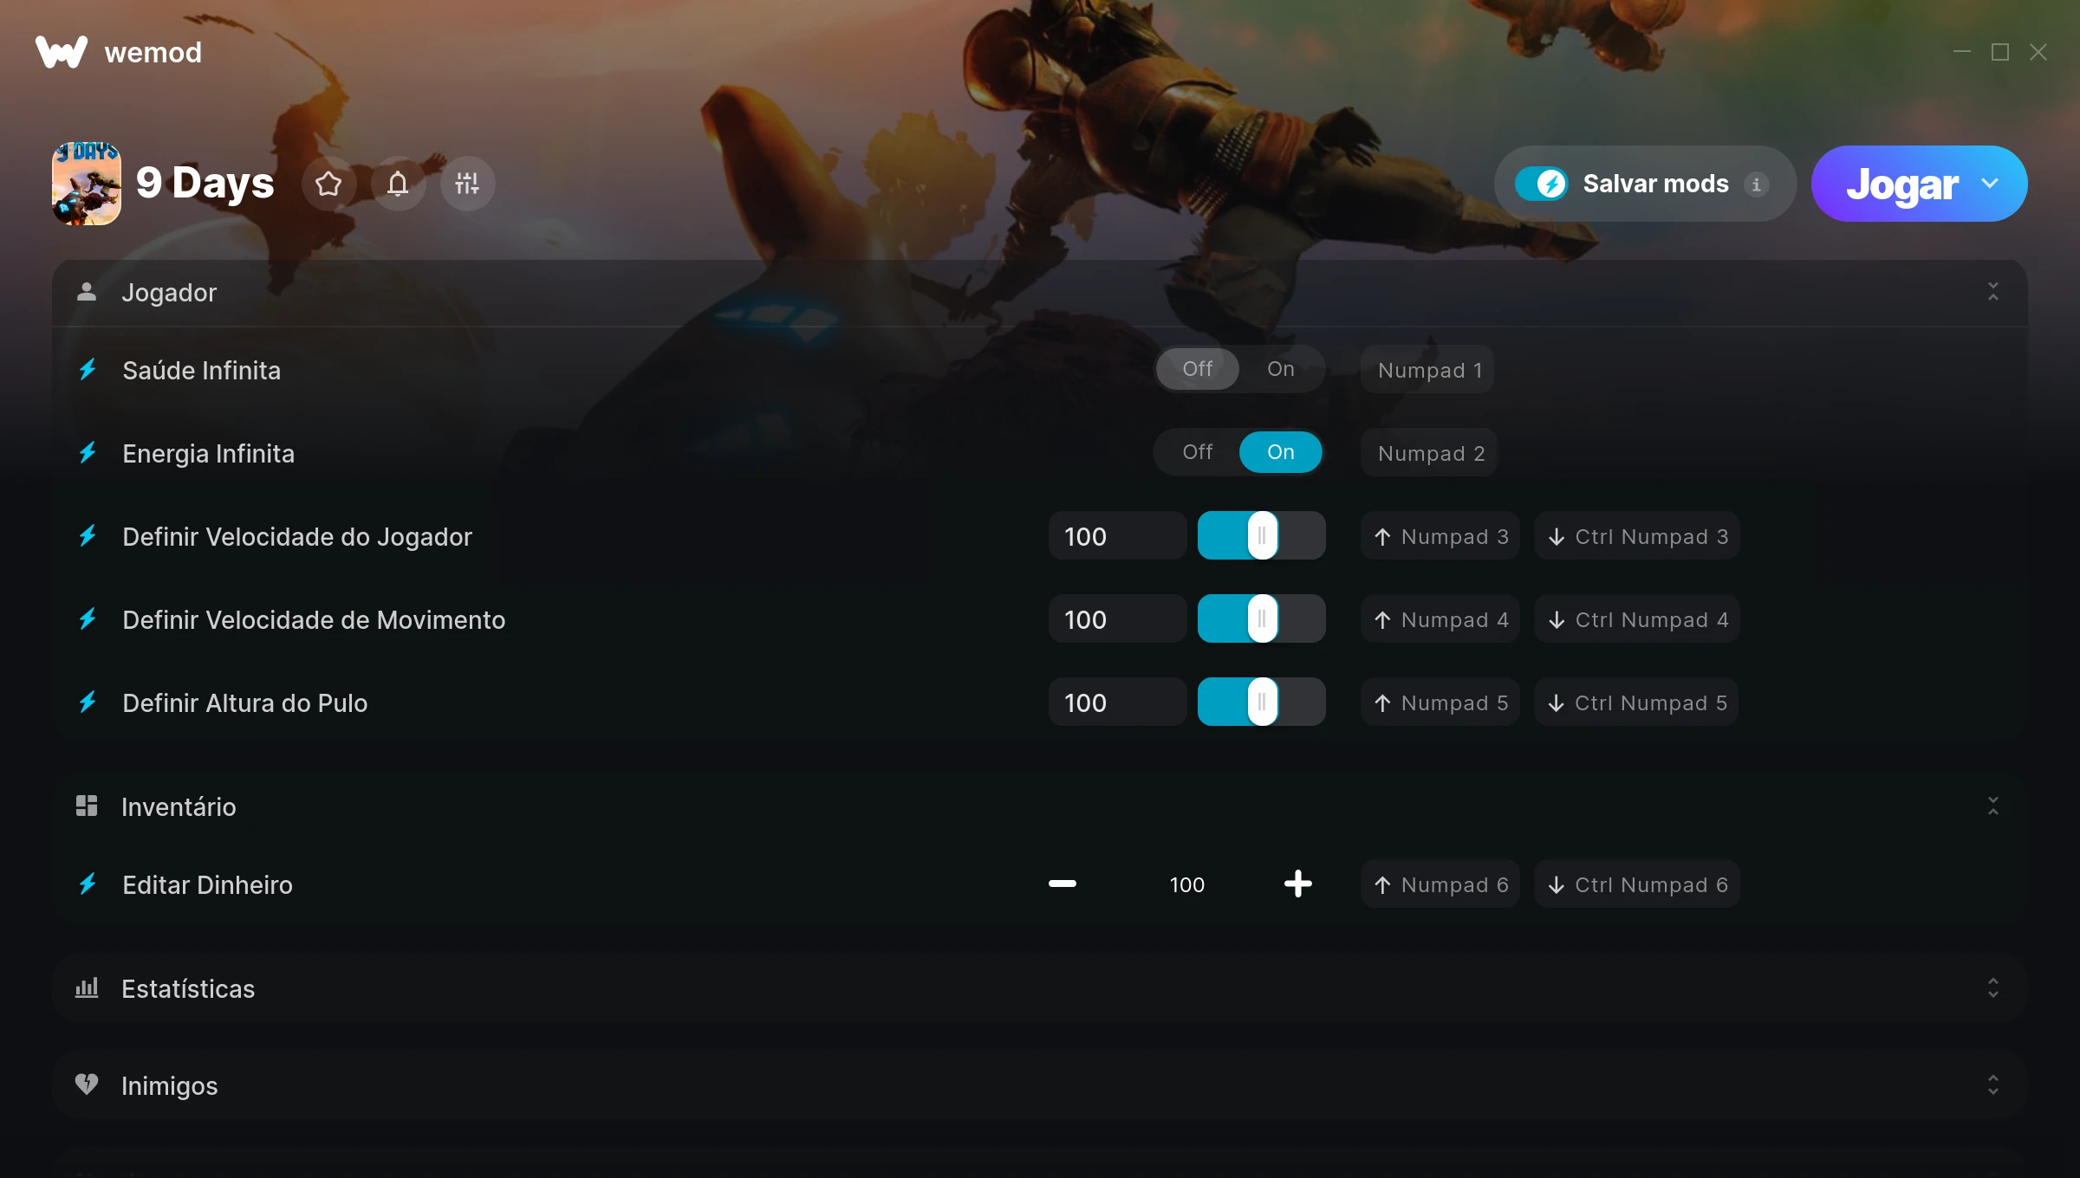
Task: Click the Definir Altura do Pulo slider
Action: (x=1261, y=702)
